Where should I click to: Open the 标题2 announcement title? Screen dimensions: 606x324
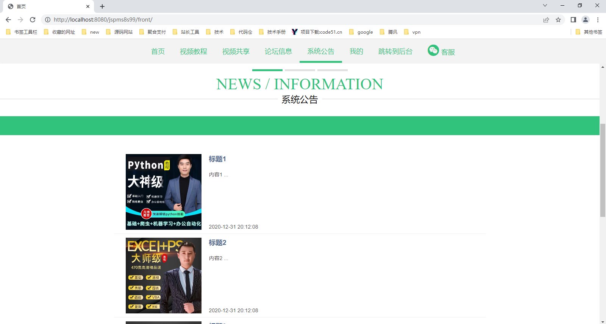point(217,243)
